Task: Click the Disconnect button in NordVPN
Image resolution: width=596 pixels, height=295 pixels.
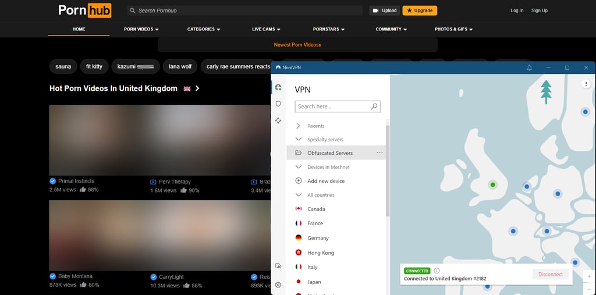Action: tap(551, 274)
